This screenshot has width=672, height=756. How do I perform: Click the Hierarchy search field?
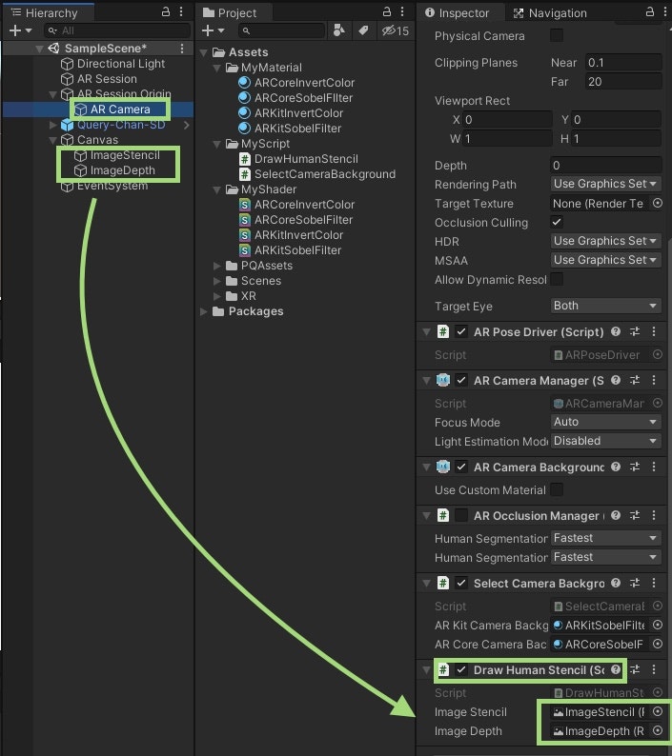pos(117,30)
